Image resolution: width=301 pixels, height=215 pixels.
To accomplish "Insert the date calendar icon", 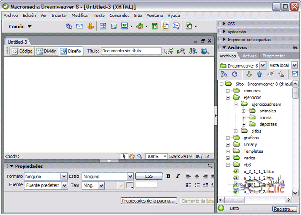I will 154,26.
